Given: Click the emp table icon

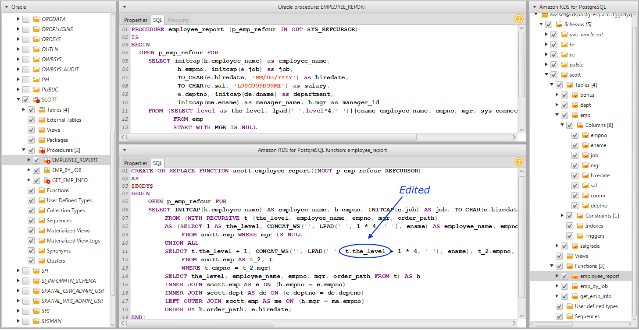Looking at the screenshot, I should 575,115.
